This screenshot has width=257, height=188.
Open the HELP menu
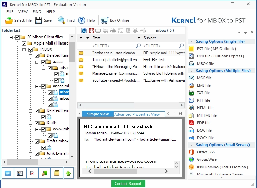(51, 12)
